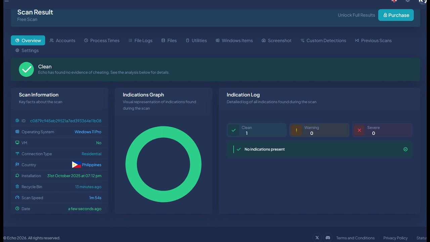This screenshot has width=430, height=242.
Task: Click the Windows 11 Pro value
Action: point(88,132)
